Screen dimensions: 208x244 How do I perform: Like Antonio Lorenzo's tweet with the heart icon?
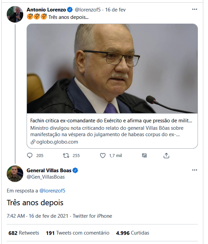pyautogui.click(x=103, y=155)
